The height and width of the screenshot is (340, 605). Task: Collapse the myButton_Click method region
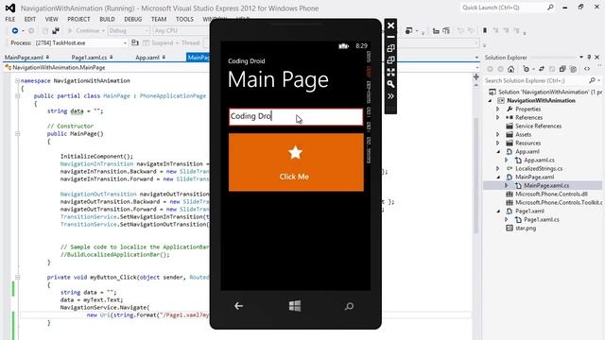tap(17, 277)
